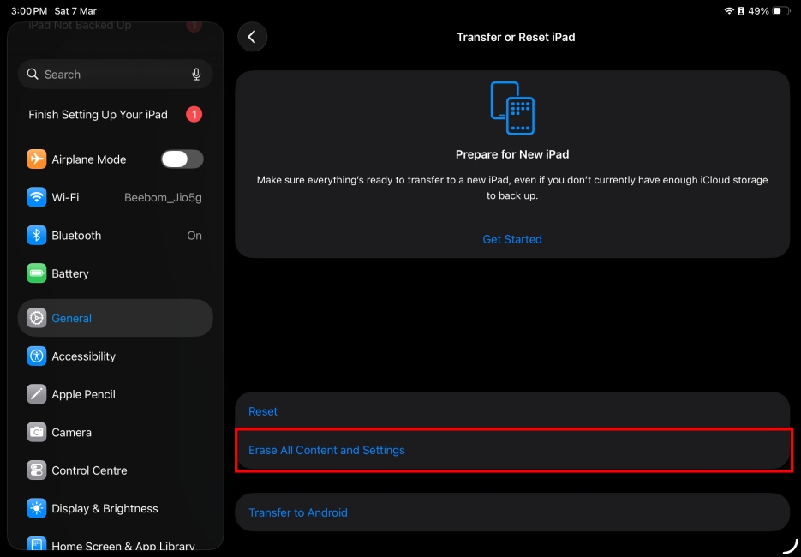
Task: Open Control Centre via its icon
Action: pos(35,470)
